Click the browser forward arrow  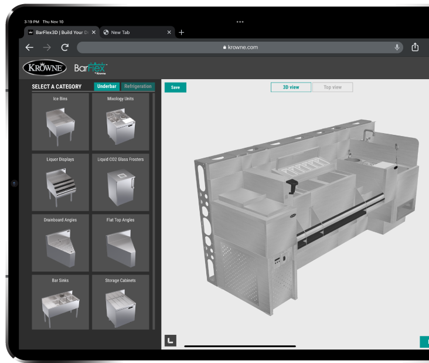[47, 48]
